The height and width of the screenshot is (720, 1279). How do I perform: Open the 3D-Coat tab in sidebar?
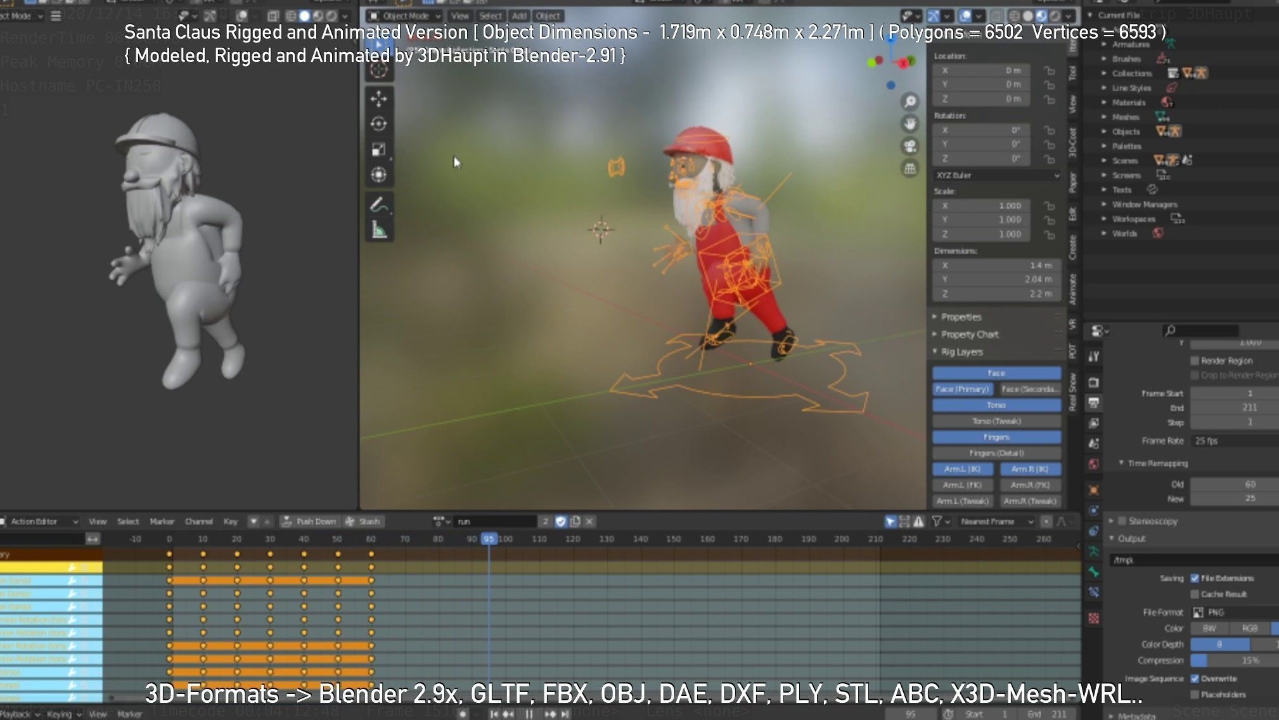tap(1072, 142)
